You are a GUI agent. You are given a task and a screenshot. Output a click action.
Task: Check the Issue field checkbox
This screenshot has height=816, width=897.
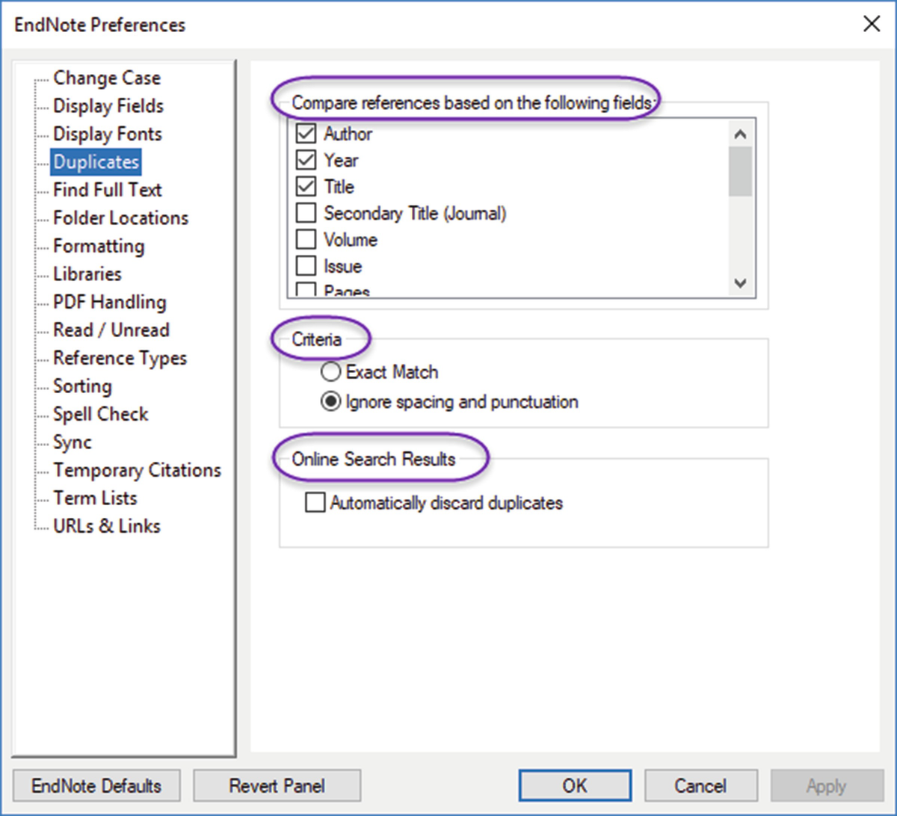[306, 266]
